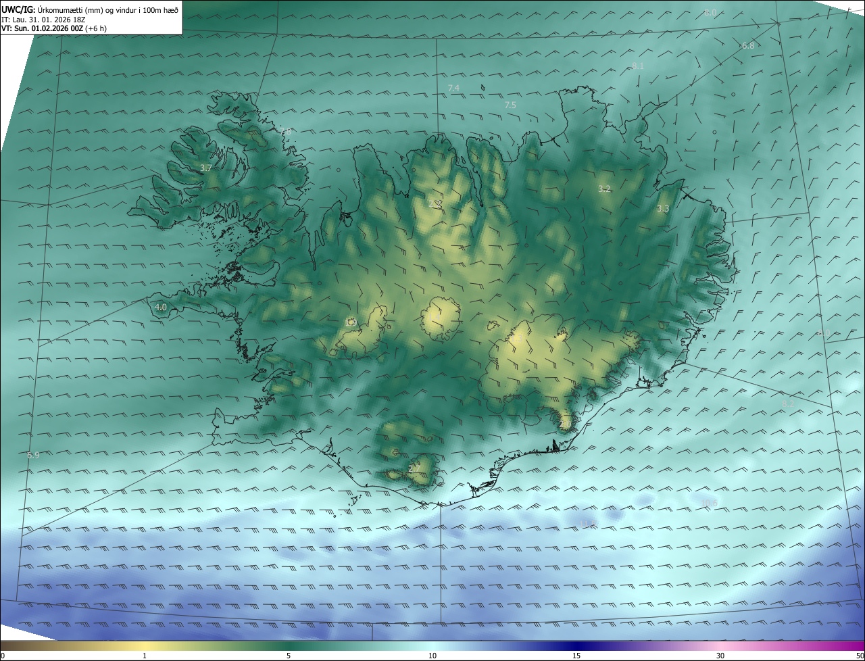Click the 8.0 precipitation value label
Viewport: 865px width, 661px height.
[x=710, y=13]
